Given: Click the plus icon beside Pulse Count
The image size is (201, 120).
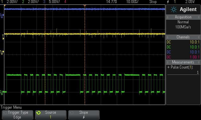Looking at the screenshot, I should [x=168, y=67].
